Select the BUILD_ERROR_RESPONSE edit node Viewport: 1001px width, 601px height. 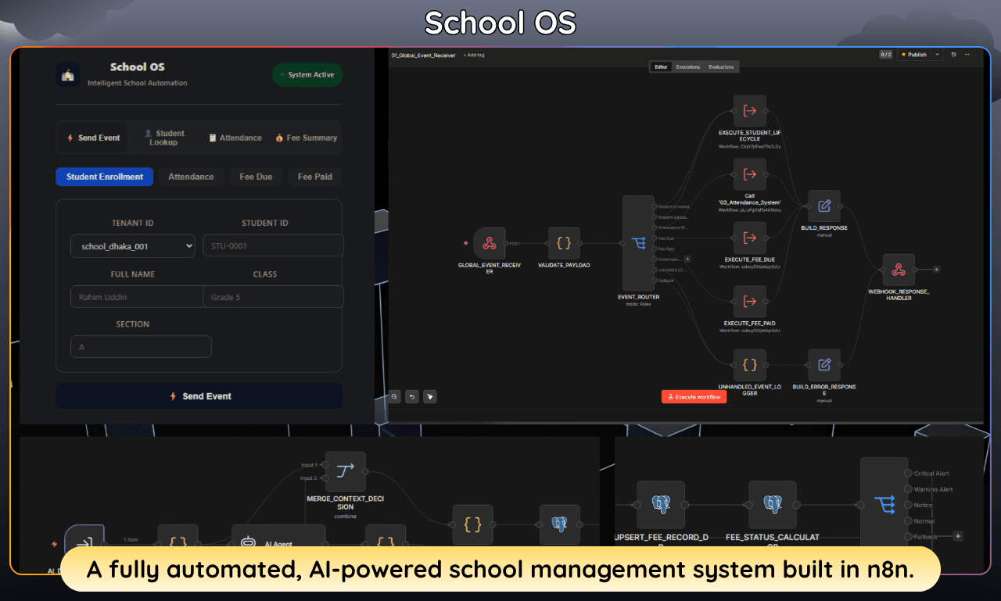tap(824, 365)
